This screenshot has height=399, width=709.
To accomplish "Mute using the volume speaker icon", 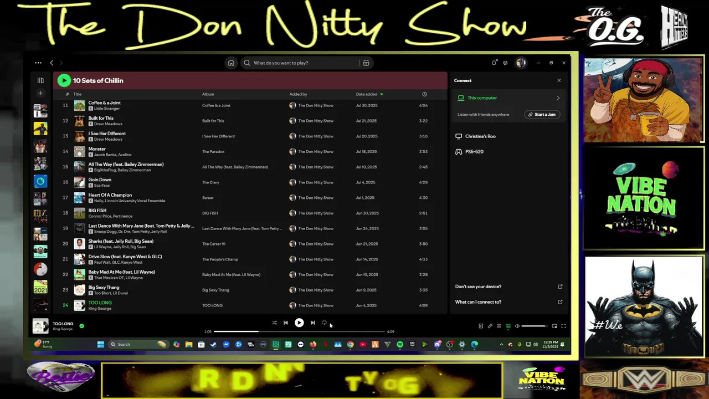I will click(517, 326).
